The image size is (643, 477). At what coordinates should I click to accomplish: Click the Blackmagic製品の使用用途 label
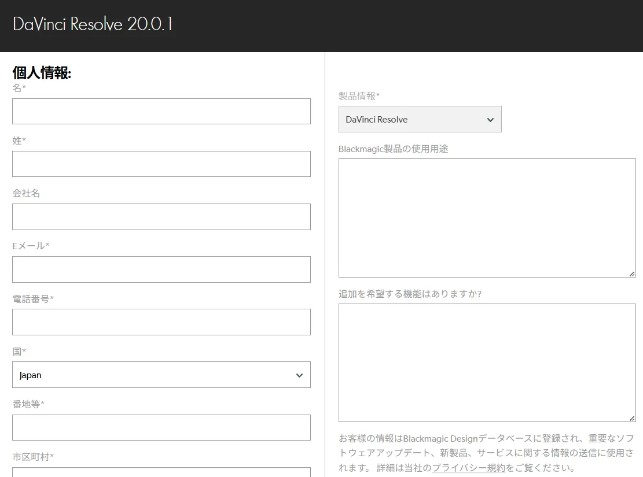click(x=393, y=149)
